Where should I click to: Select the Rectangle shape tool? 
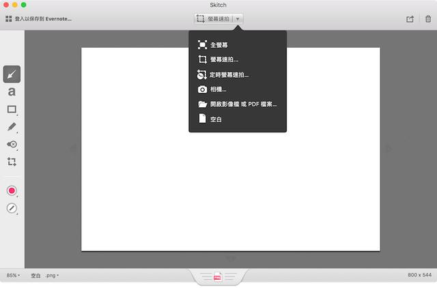pyautogui.click(x=12, y=109)
